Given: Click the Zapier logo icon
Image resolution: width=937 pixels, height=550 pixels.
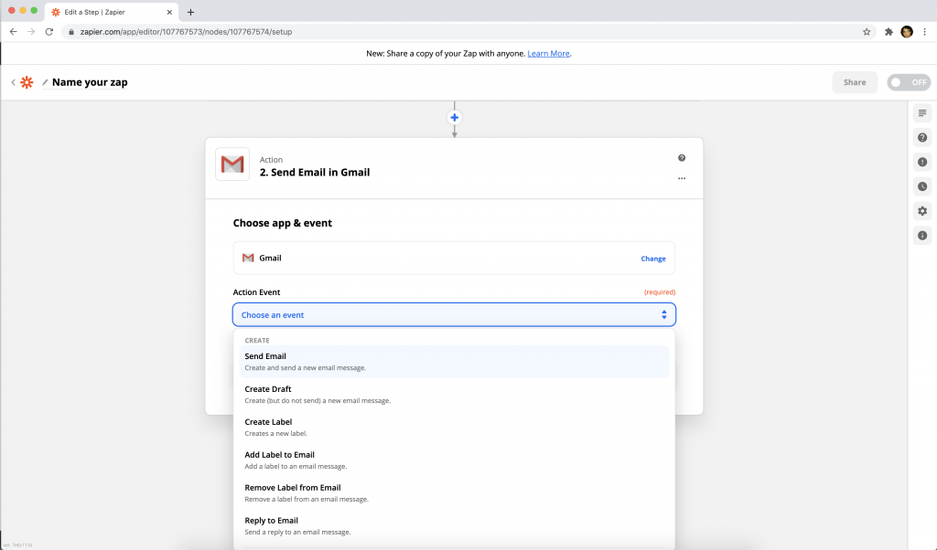Looking at the screenshot, I should 27,82.
